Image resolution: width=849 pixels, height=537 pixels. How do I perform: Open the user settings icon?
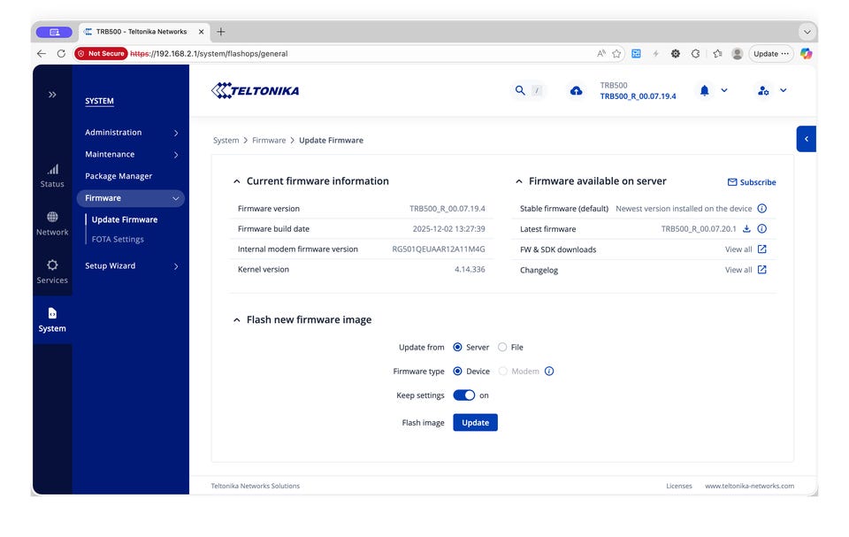coord(763,90)
